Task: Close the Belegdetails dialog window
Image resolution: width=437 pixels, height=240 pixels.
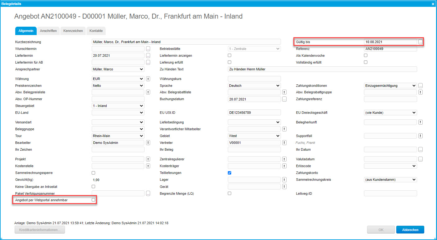Action: [433, 4]
